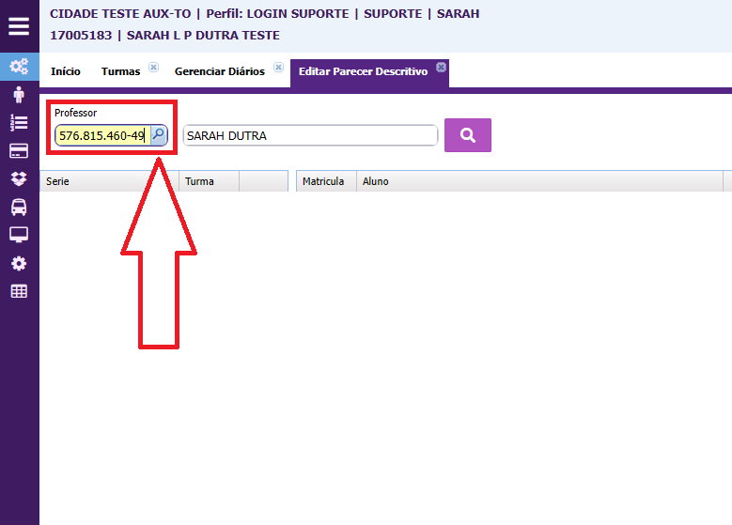Close the Turmas tab
Screen dimensions: 732x525
click(x=154, y=68)
